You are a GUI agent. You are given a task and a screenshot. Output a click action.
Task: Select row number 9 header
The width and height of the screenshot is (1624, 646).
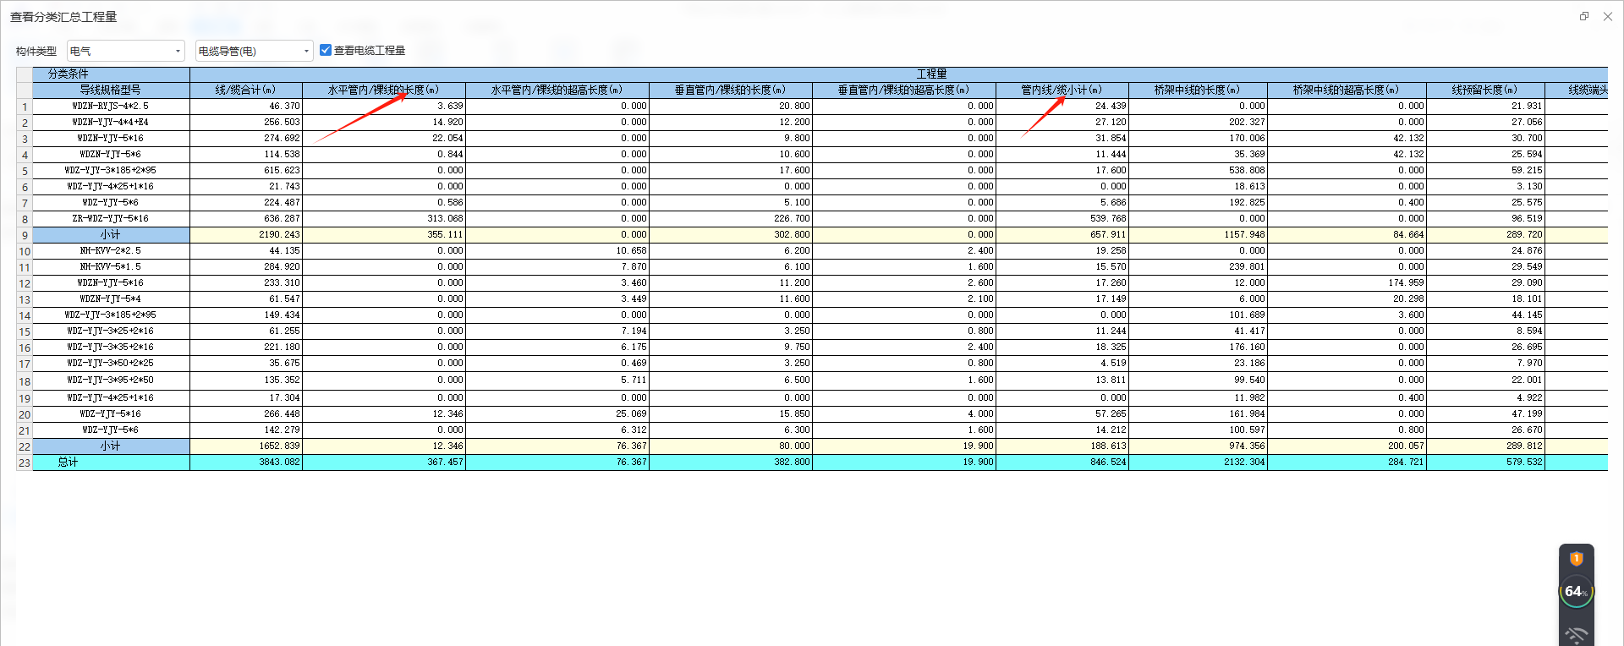(25, 235)
